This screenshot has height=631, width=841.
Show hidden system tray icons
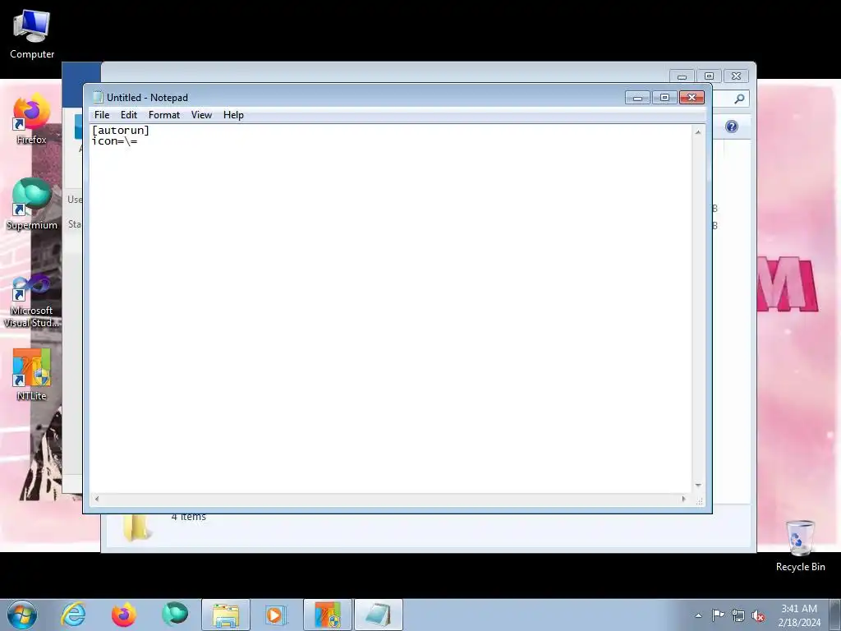pyautogui.click(x=698, y=615)
